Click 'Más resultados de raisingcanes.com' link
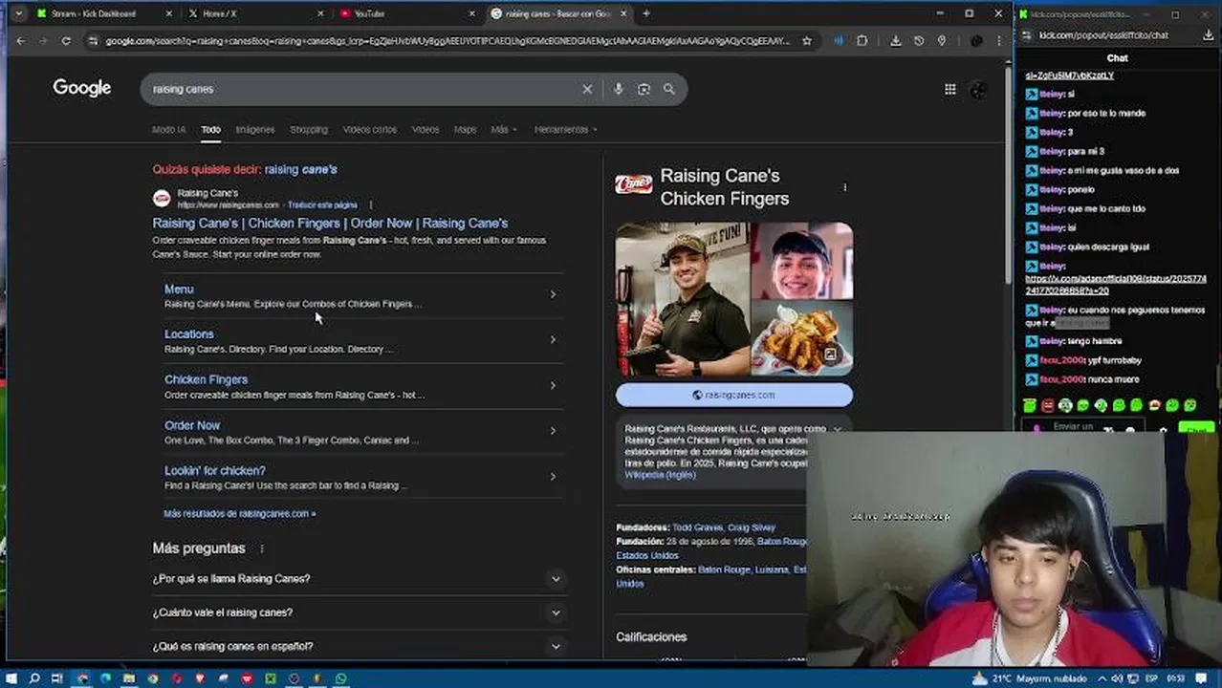 coord(239,513)
